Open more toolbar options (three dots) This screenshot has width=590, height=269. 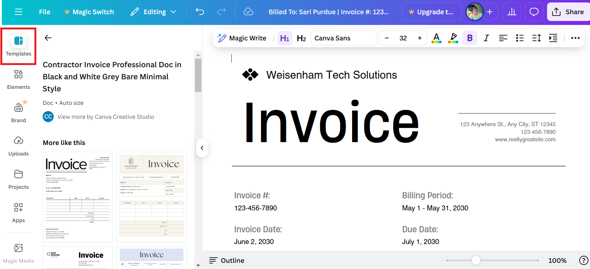[575, 38]
